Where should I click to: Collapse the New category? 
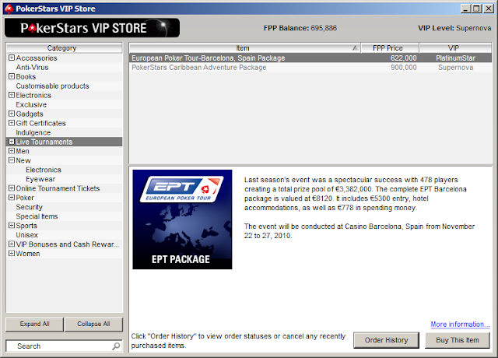click(12, 160)
